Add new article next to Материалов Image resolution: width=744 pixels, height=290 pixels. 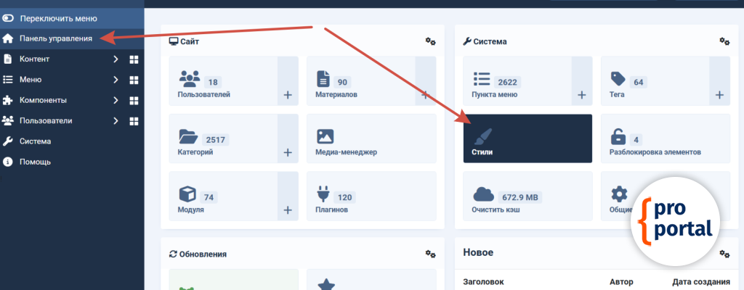tap(425, 95)
